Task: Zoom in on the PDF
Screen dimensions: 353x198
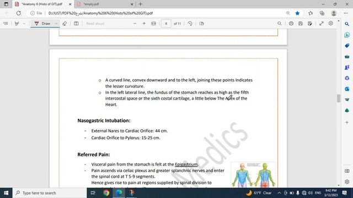Action: pyautogui.click(x=144, y=23)
